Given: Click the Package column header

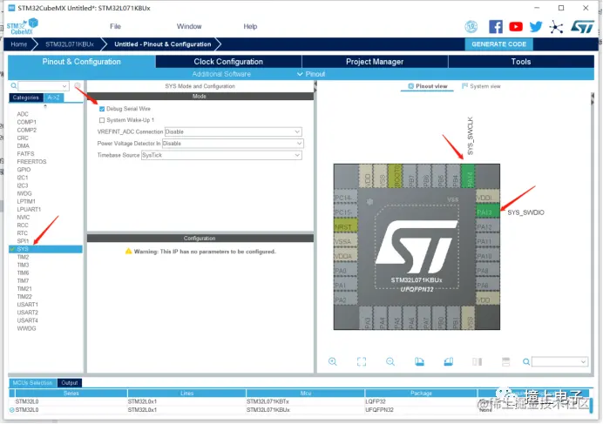Looking at the screenshot, I should coord(421,394).
